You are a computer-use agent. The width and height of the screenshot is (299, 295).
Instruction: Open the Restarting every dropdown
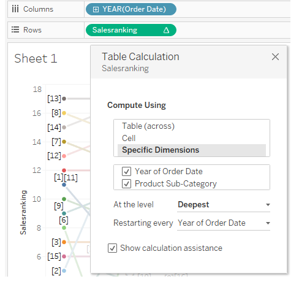click(224, 223)
